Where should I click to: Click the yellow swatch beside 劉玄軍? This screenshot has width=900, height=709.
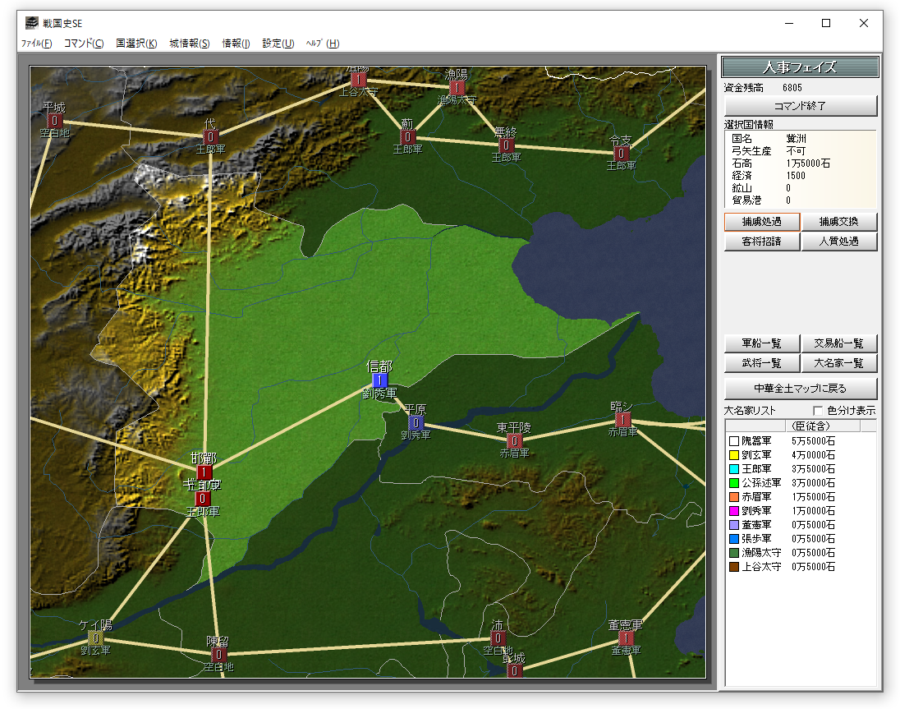click(733, 455)
